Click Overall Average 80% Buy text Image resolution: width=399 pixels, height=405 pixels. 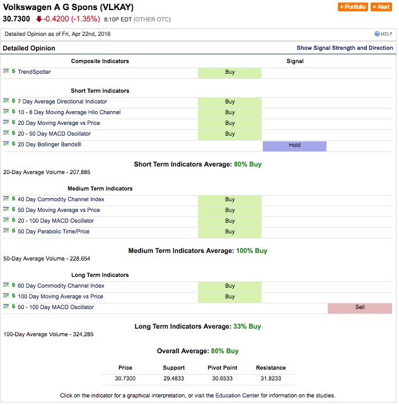(x=198, y=351)
